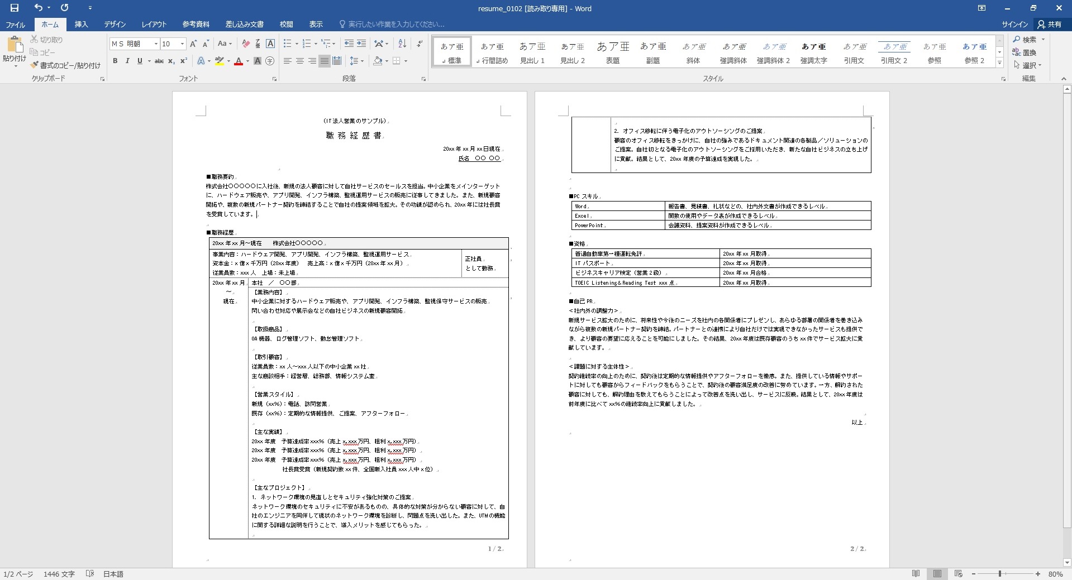Switch to Read Mode view in status bar
The image size is (1072, 580).
tap(916, 574)
